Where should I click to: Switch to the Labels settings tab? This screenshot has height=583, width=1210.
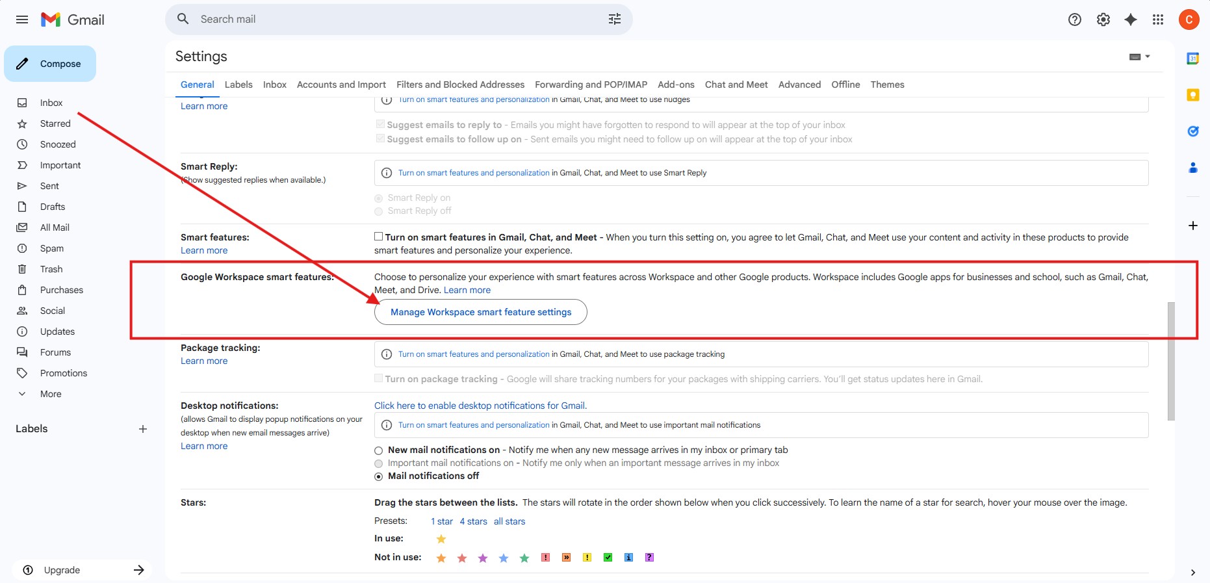pyautogui.click(x=238, y=84)
